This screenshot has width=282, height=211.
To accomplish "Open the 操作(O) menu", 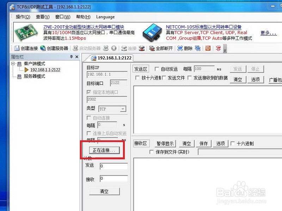I will [x=23, y=17].
